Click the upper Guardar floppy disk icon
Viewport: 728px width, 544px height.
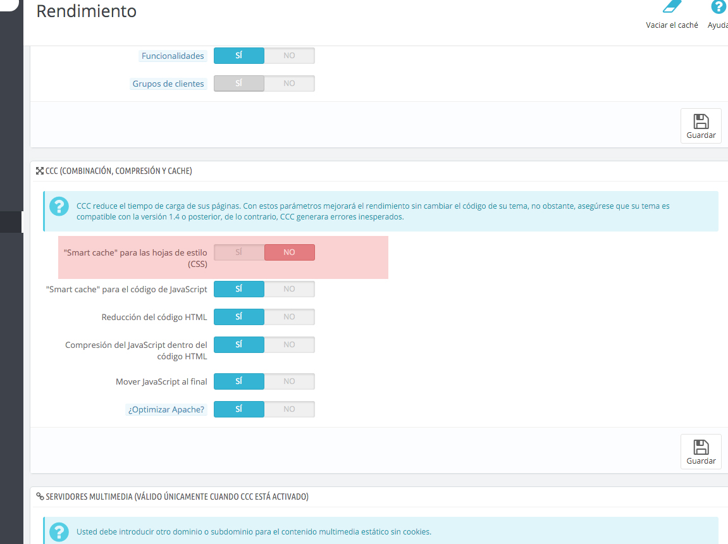click(x=701, y=121)
